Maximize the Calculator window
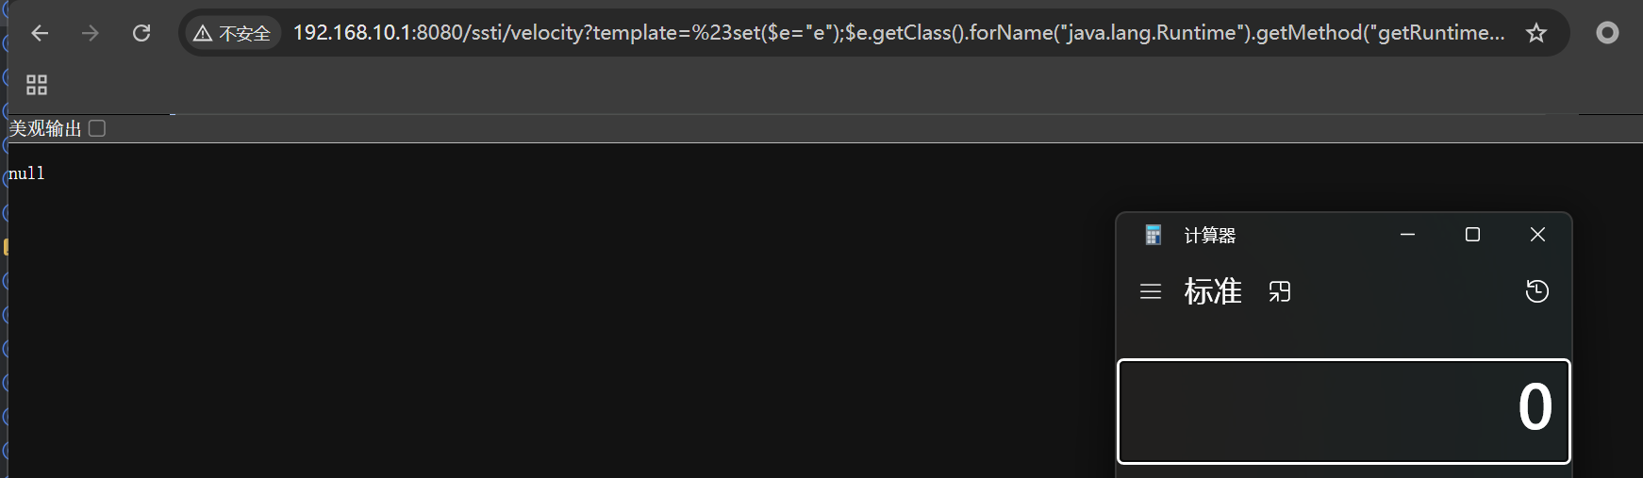 (1472, 235)
